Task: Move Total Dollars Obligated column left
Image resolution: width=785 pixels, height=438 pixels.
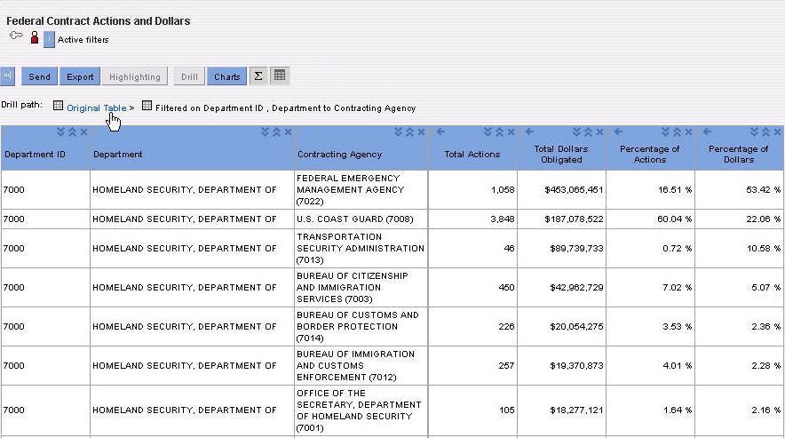Action: click(x=529, y=131)
